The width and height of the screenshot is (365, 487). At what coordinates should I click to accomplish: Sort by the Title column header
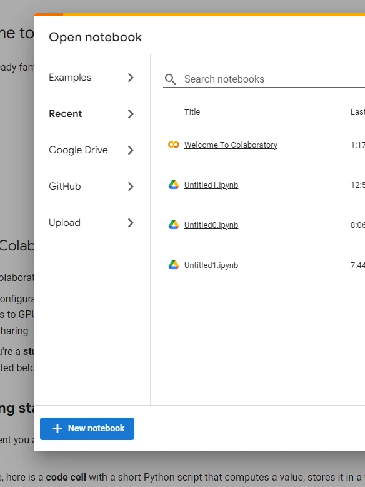click(x=192, y=112)
